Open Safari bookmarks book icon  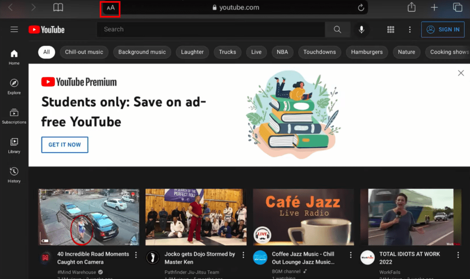coord(58,7)
